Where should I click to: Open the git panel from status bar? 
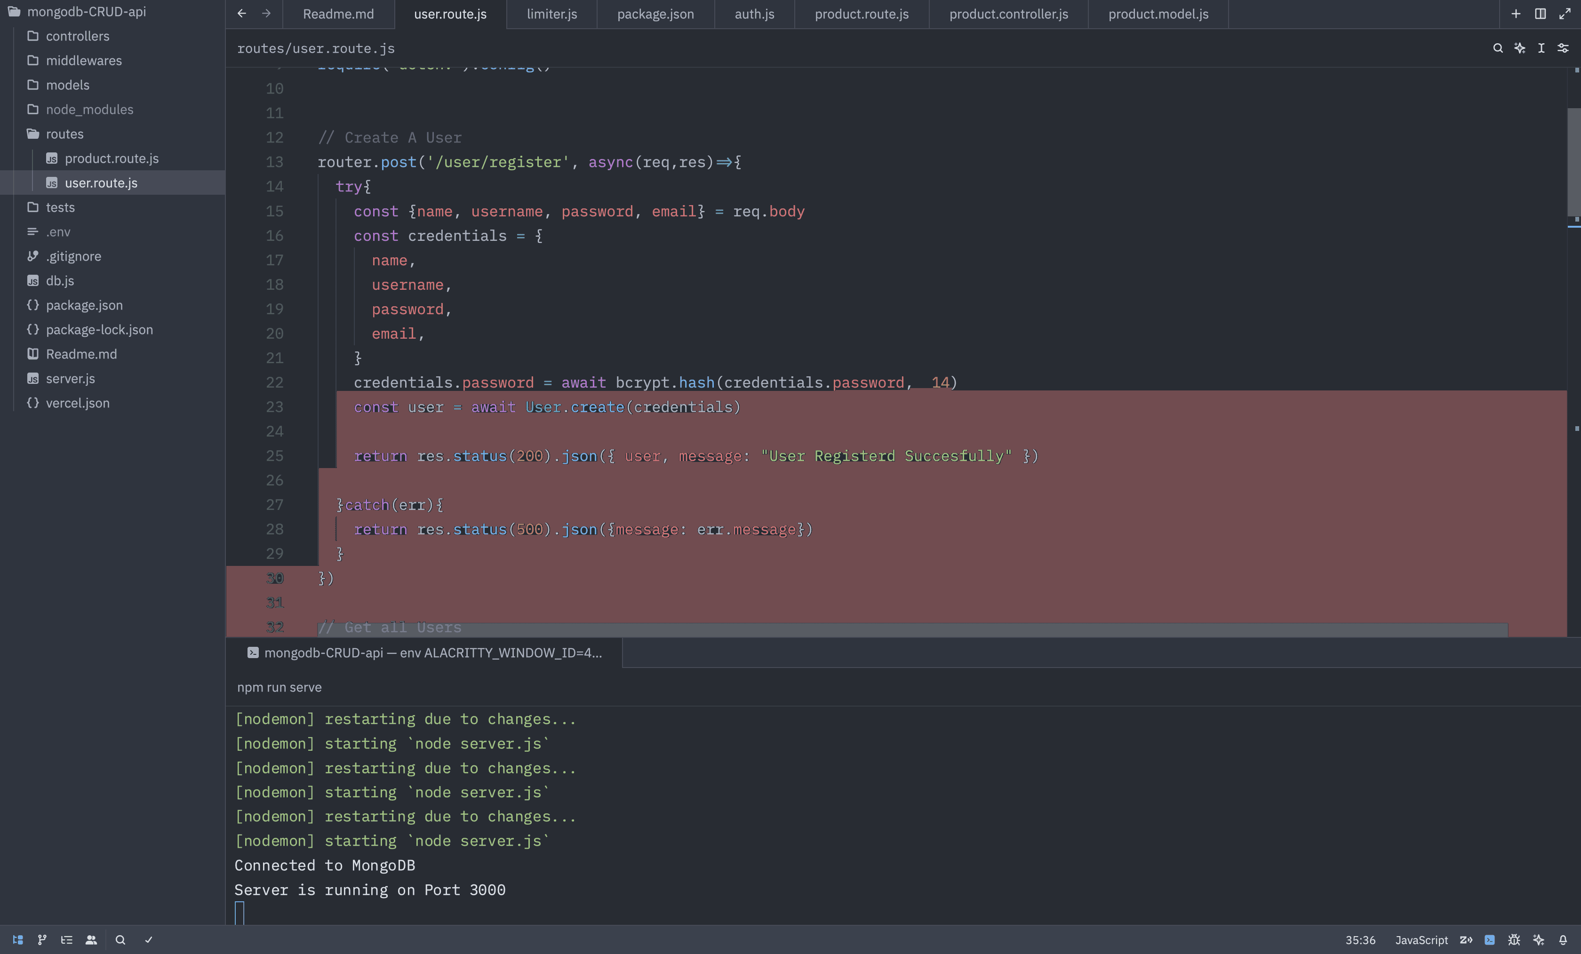click(42, 940)
